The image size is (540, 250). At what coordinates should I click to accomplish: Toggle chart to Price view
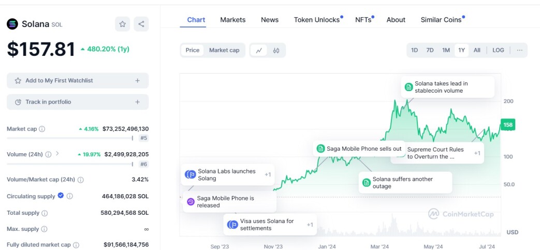pos(193,50)
